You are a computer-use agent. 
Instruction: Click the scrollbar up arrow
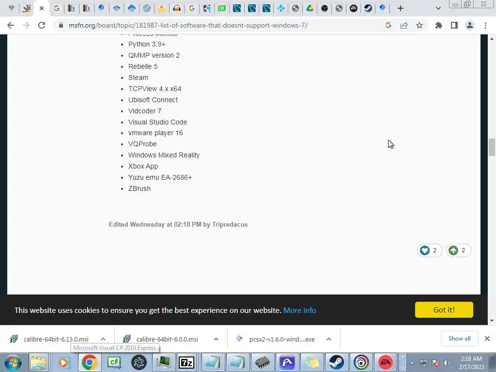pyautogui.click(x=492, y=39)
